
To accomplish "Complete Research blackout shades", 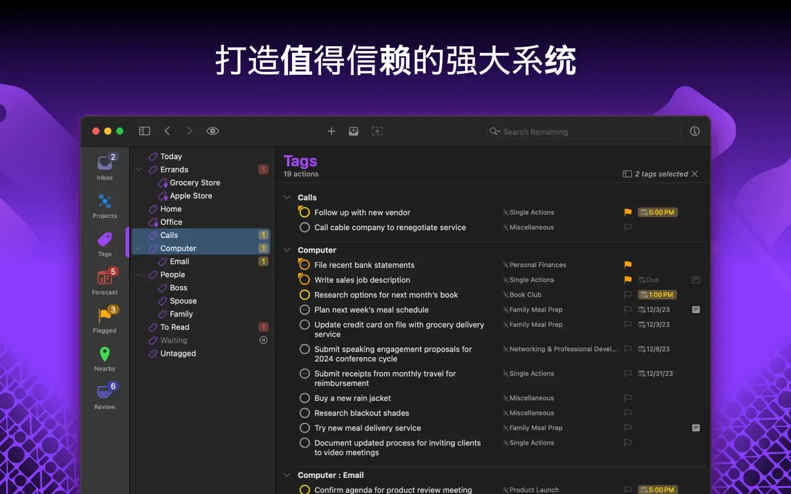I will (304, 413).
